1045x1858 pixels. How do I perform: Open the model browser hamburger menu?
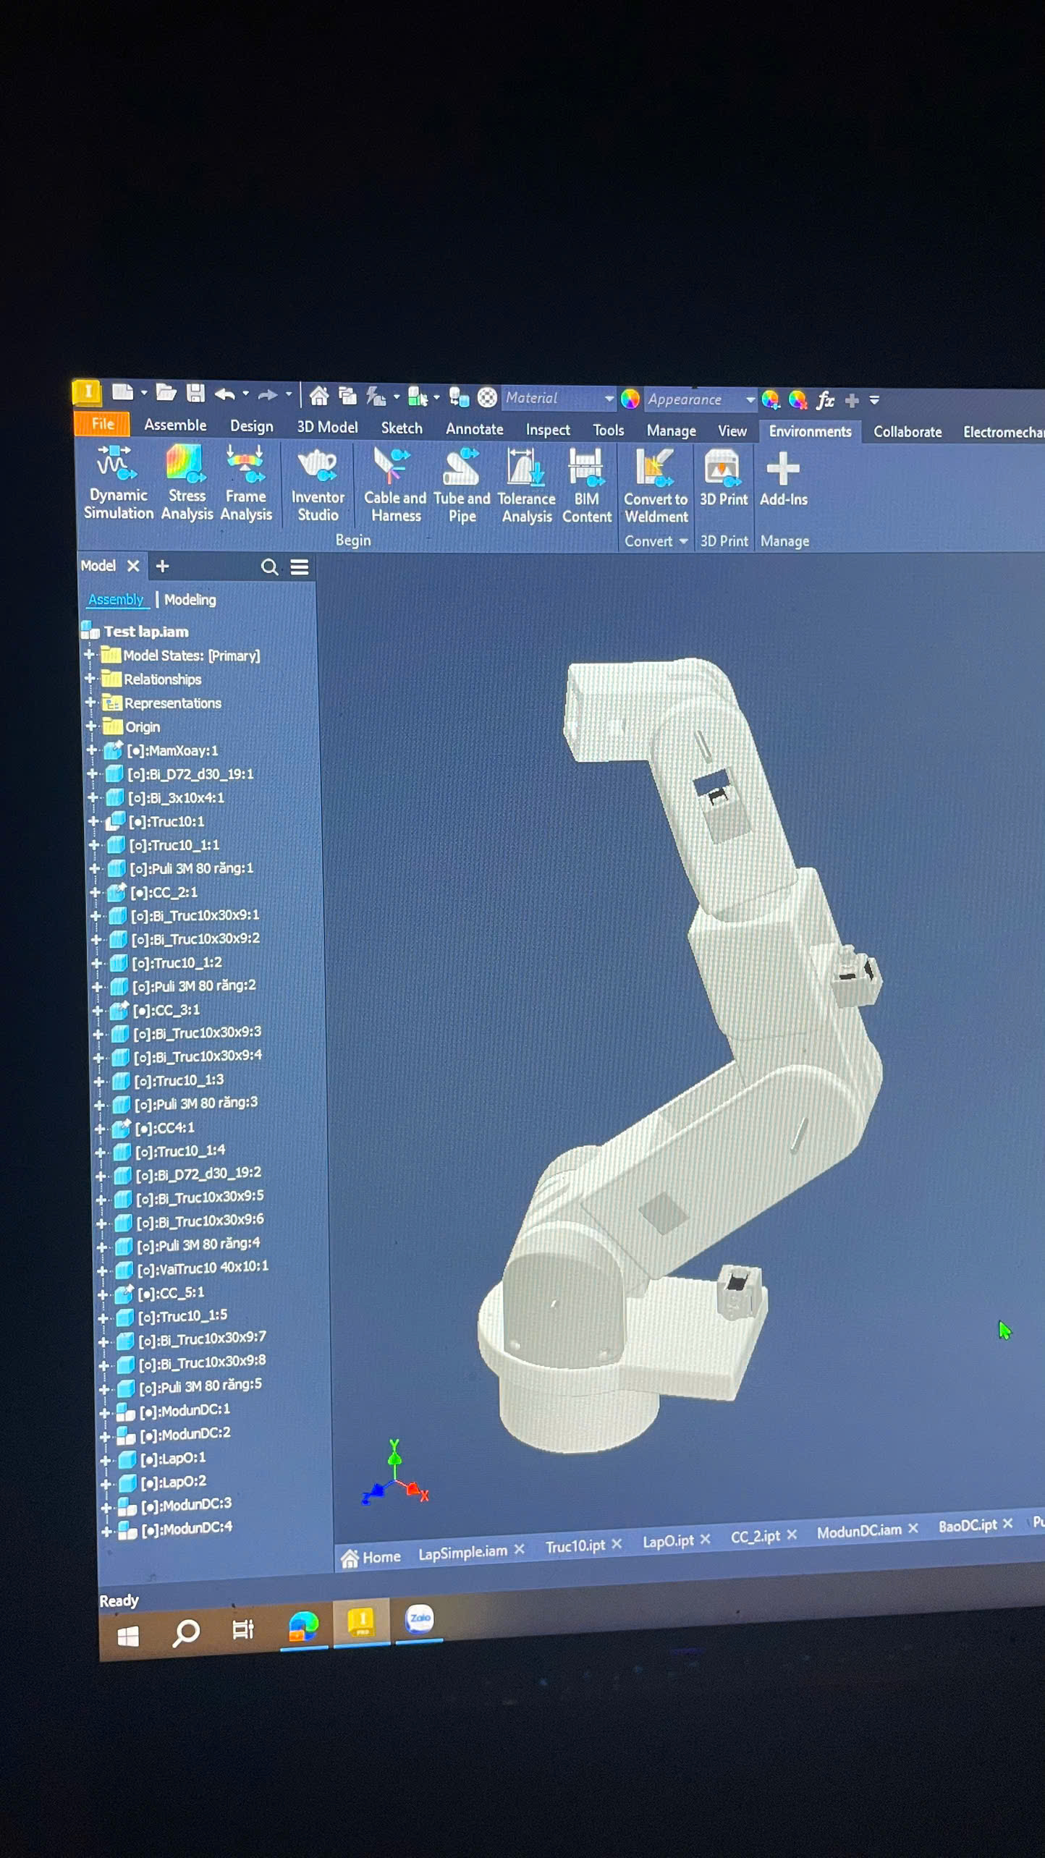(300, 567)
